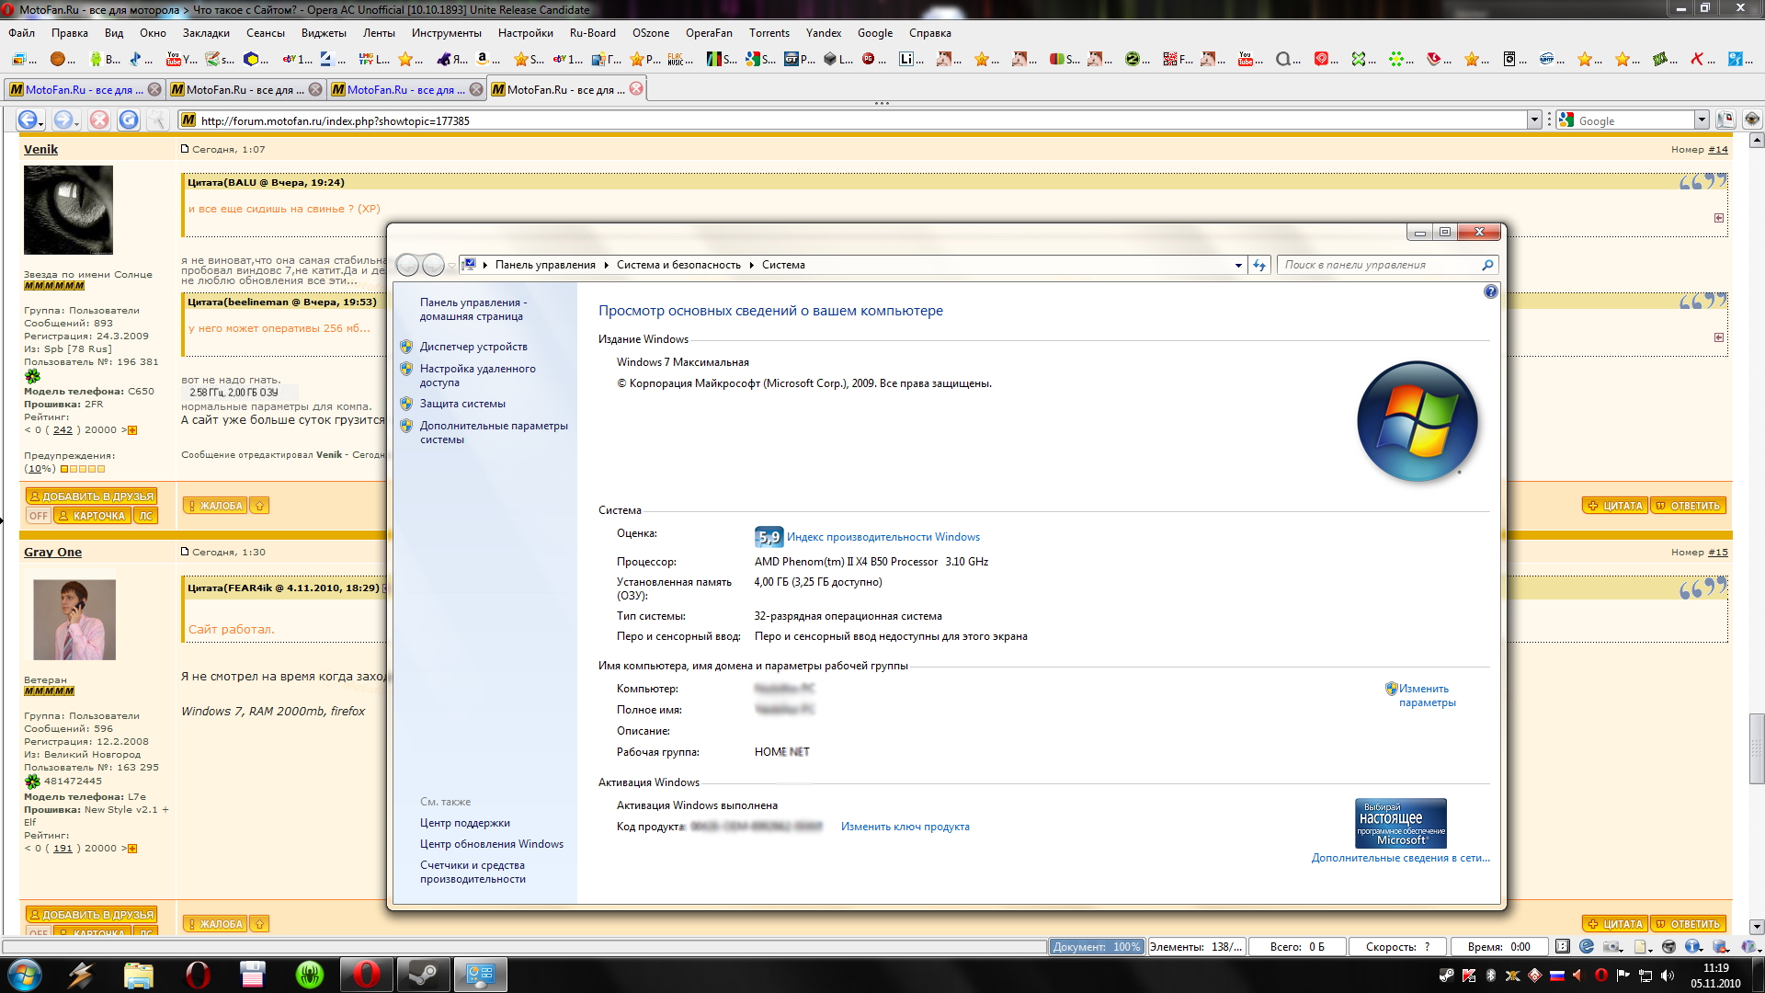Click ДОБАВИТЬ В ДРУЗЬЯ under Venik
Screen dimensions: 1765x993
coord(91,496)
